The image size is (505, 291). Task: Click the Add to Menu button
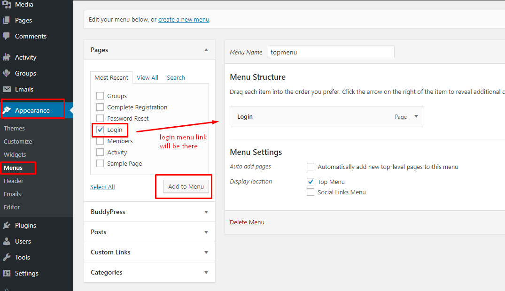186,186
